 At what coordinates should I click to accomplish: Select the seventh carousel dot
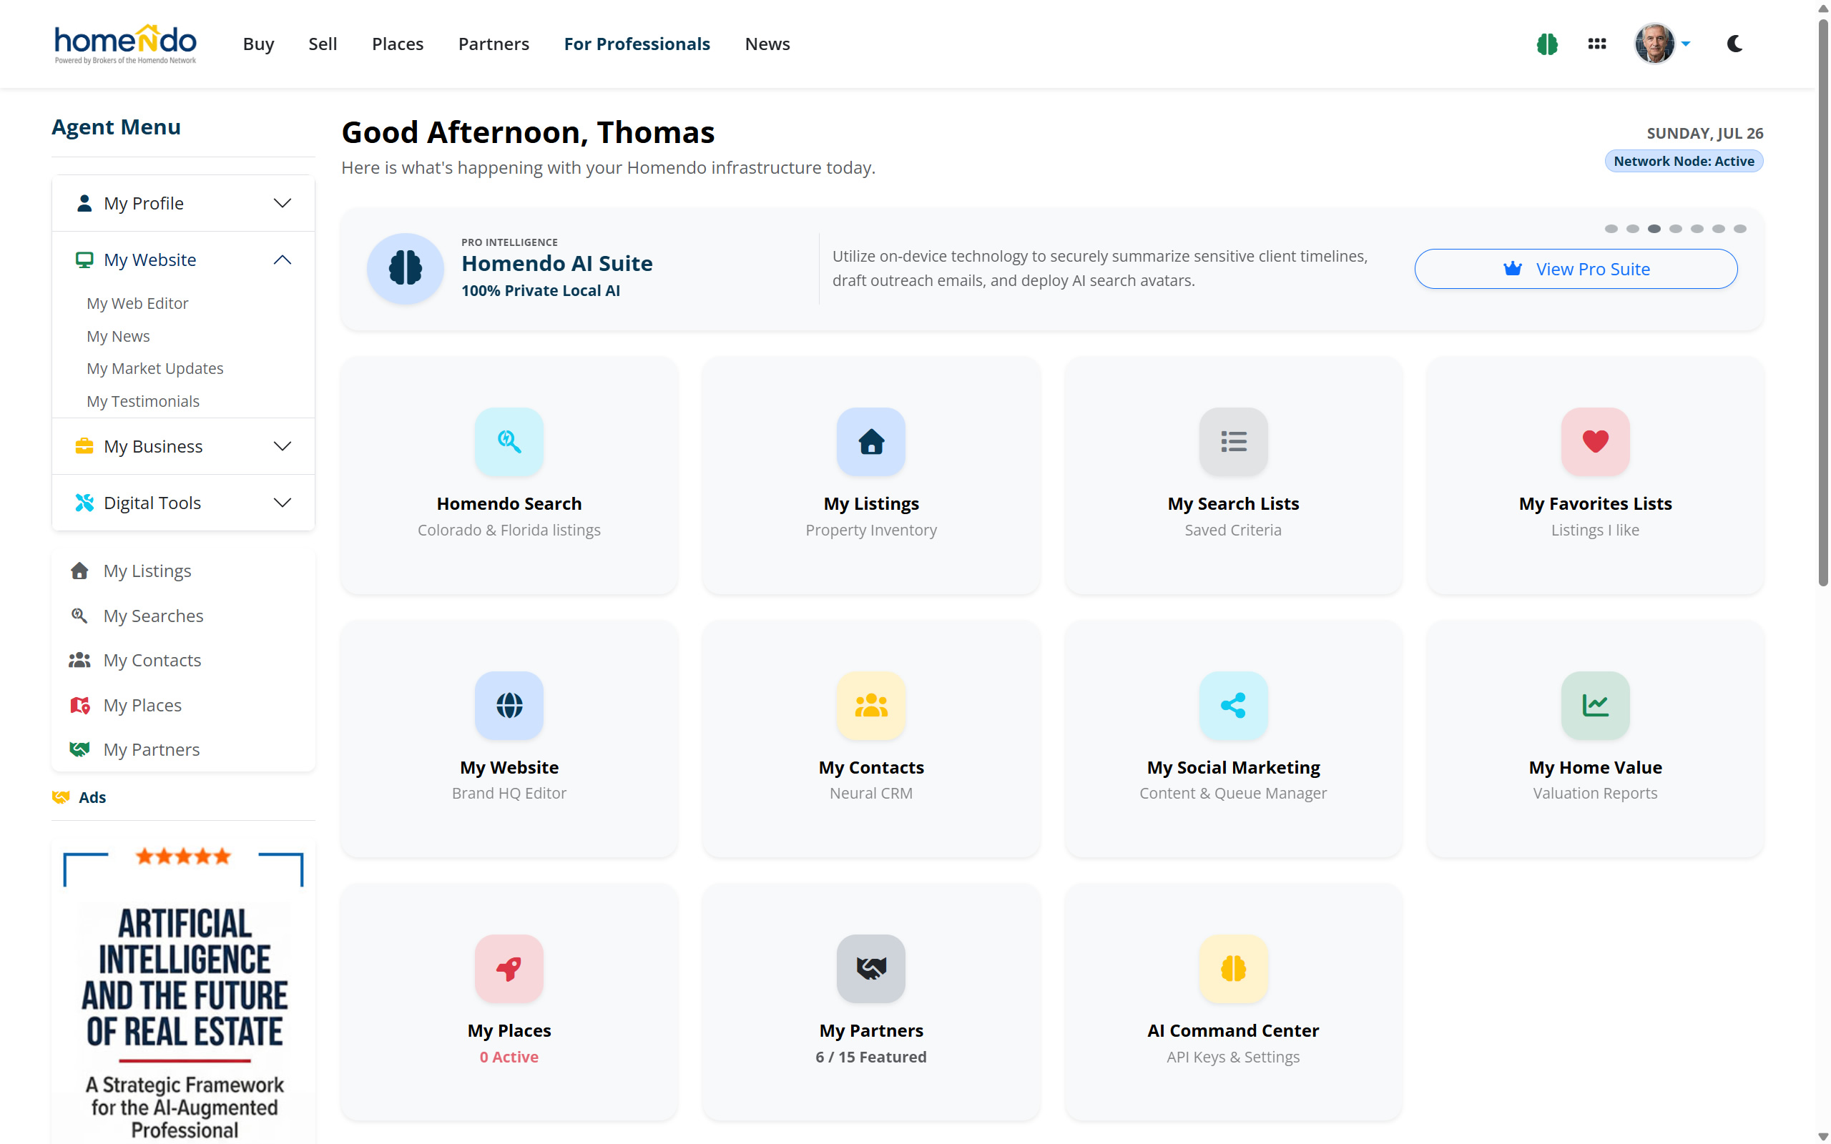(1740, 229)
